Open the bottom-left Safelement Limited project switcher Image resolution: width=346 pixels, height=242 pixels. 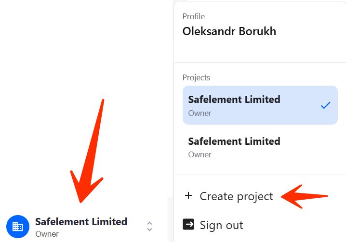pyautogui.click(x=81, y=222)
